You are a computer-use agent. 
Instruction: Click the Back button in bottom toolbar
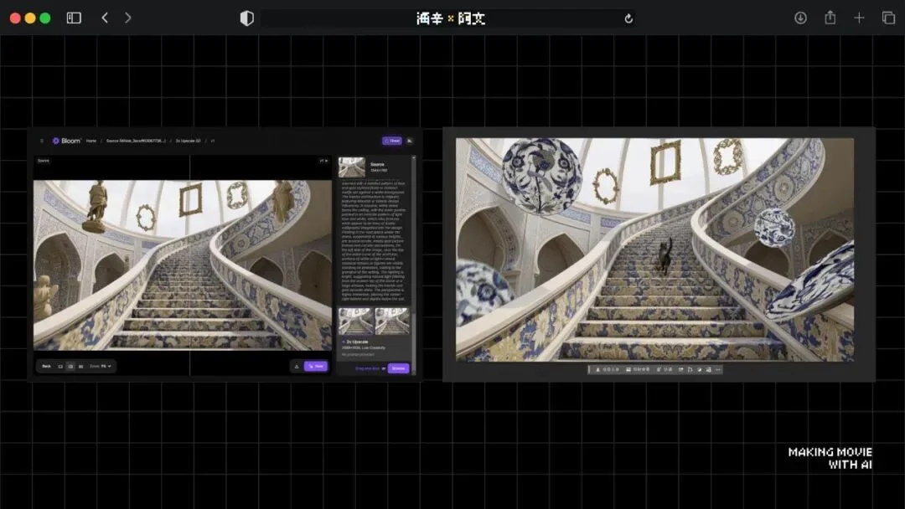pos(47,366)
